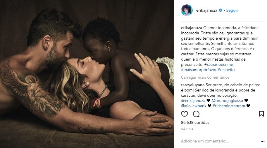Expand Carregar mais comentários
Image resolution: width=267 pixels, height=148 pixels.
click(205, 77)
